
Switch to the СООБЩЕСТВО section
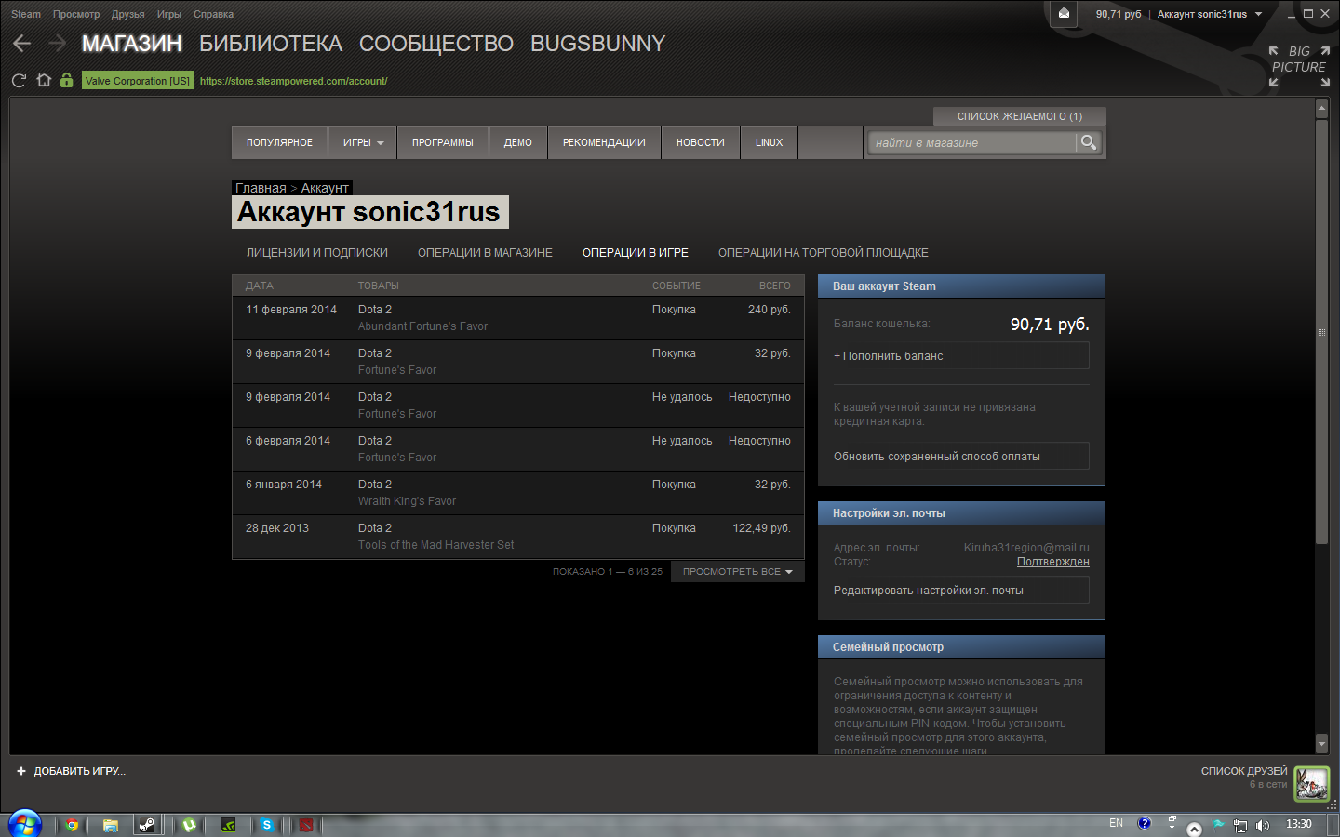click(x=436, y=44)
